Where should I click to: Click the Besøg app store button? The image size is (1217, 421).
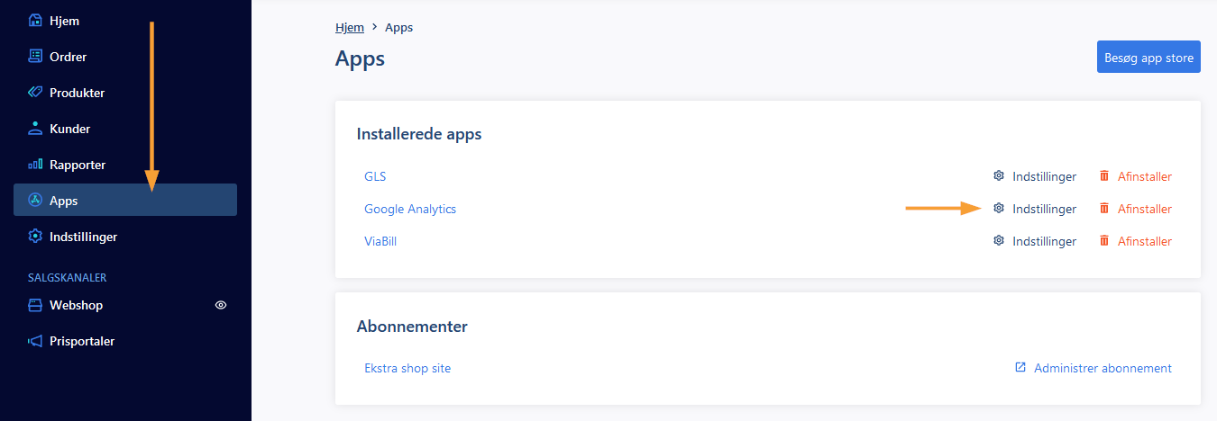(1148, 58)
